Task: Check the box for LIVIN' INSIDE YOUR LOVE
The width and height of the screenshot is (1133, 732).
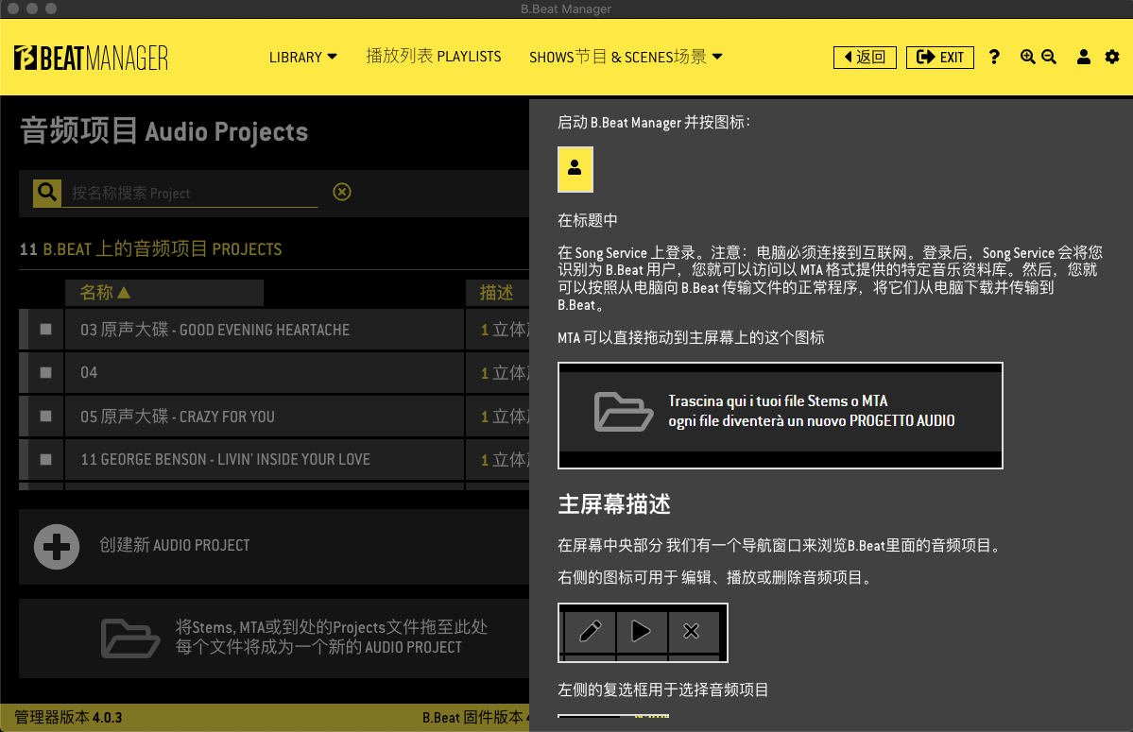Action: (45, 459)
